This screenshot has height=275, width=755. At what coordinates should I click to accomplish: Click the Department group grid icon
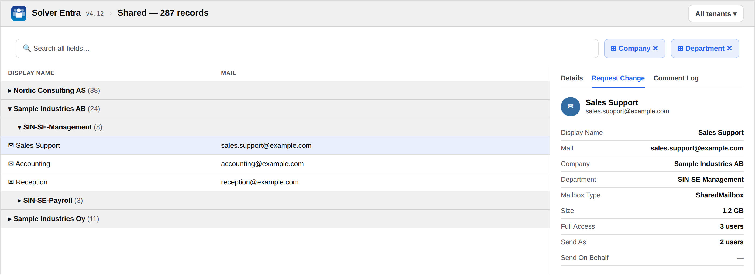pyautogui.click(x=681, y=49)
